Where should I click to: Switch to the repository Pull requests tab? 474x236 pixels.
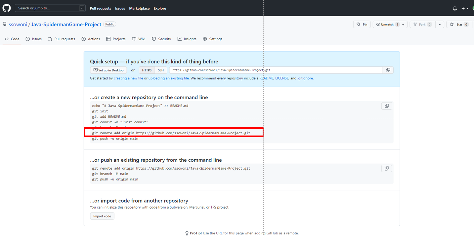pos(62,39)
